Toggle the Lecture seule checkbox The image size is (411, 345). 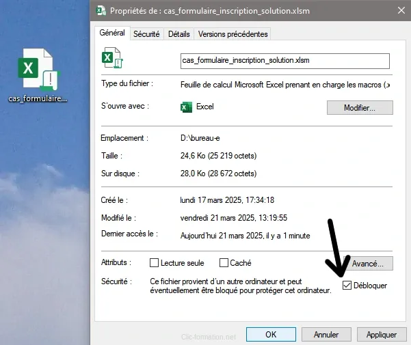point(155,263)
